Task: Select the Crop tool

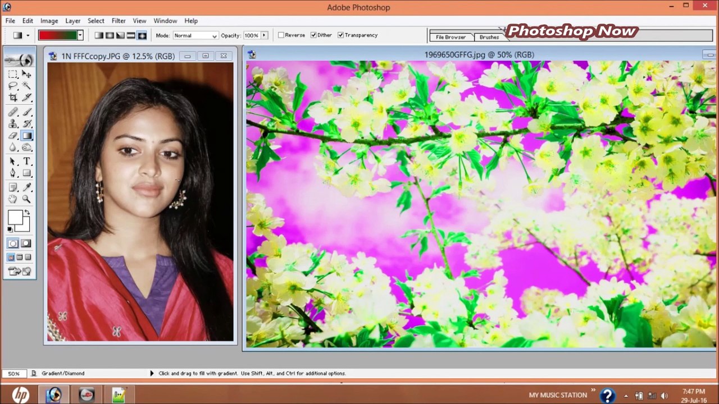Action: pyautogui.click(x=13, y=98)
